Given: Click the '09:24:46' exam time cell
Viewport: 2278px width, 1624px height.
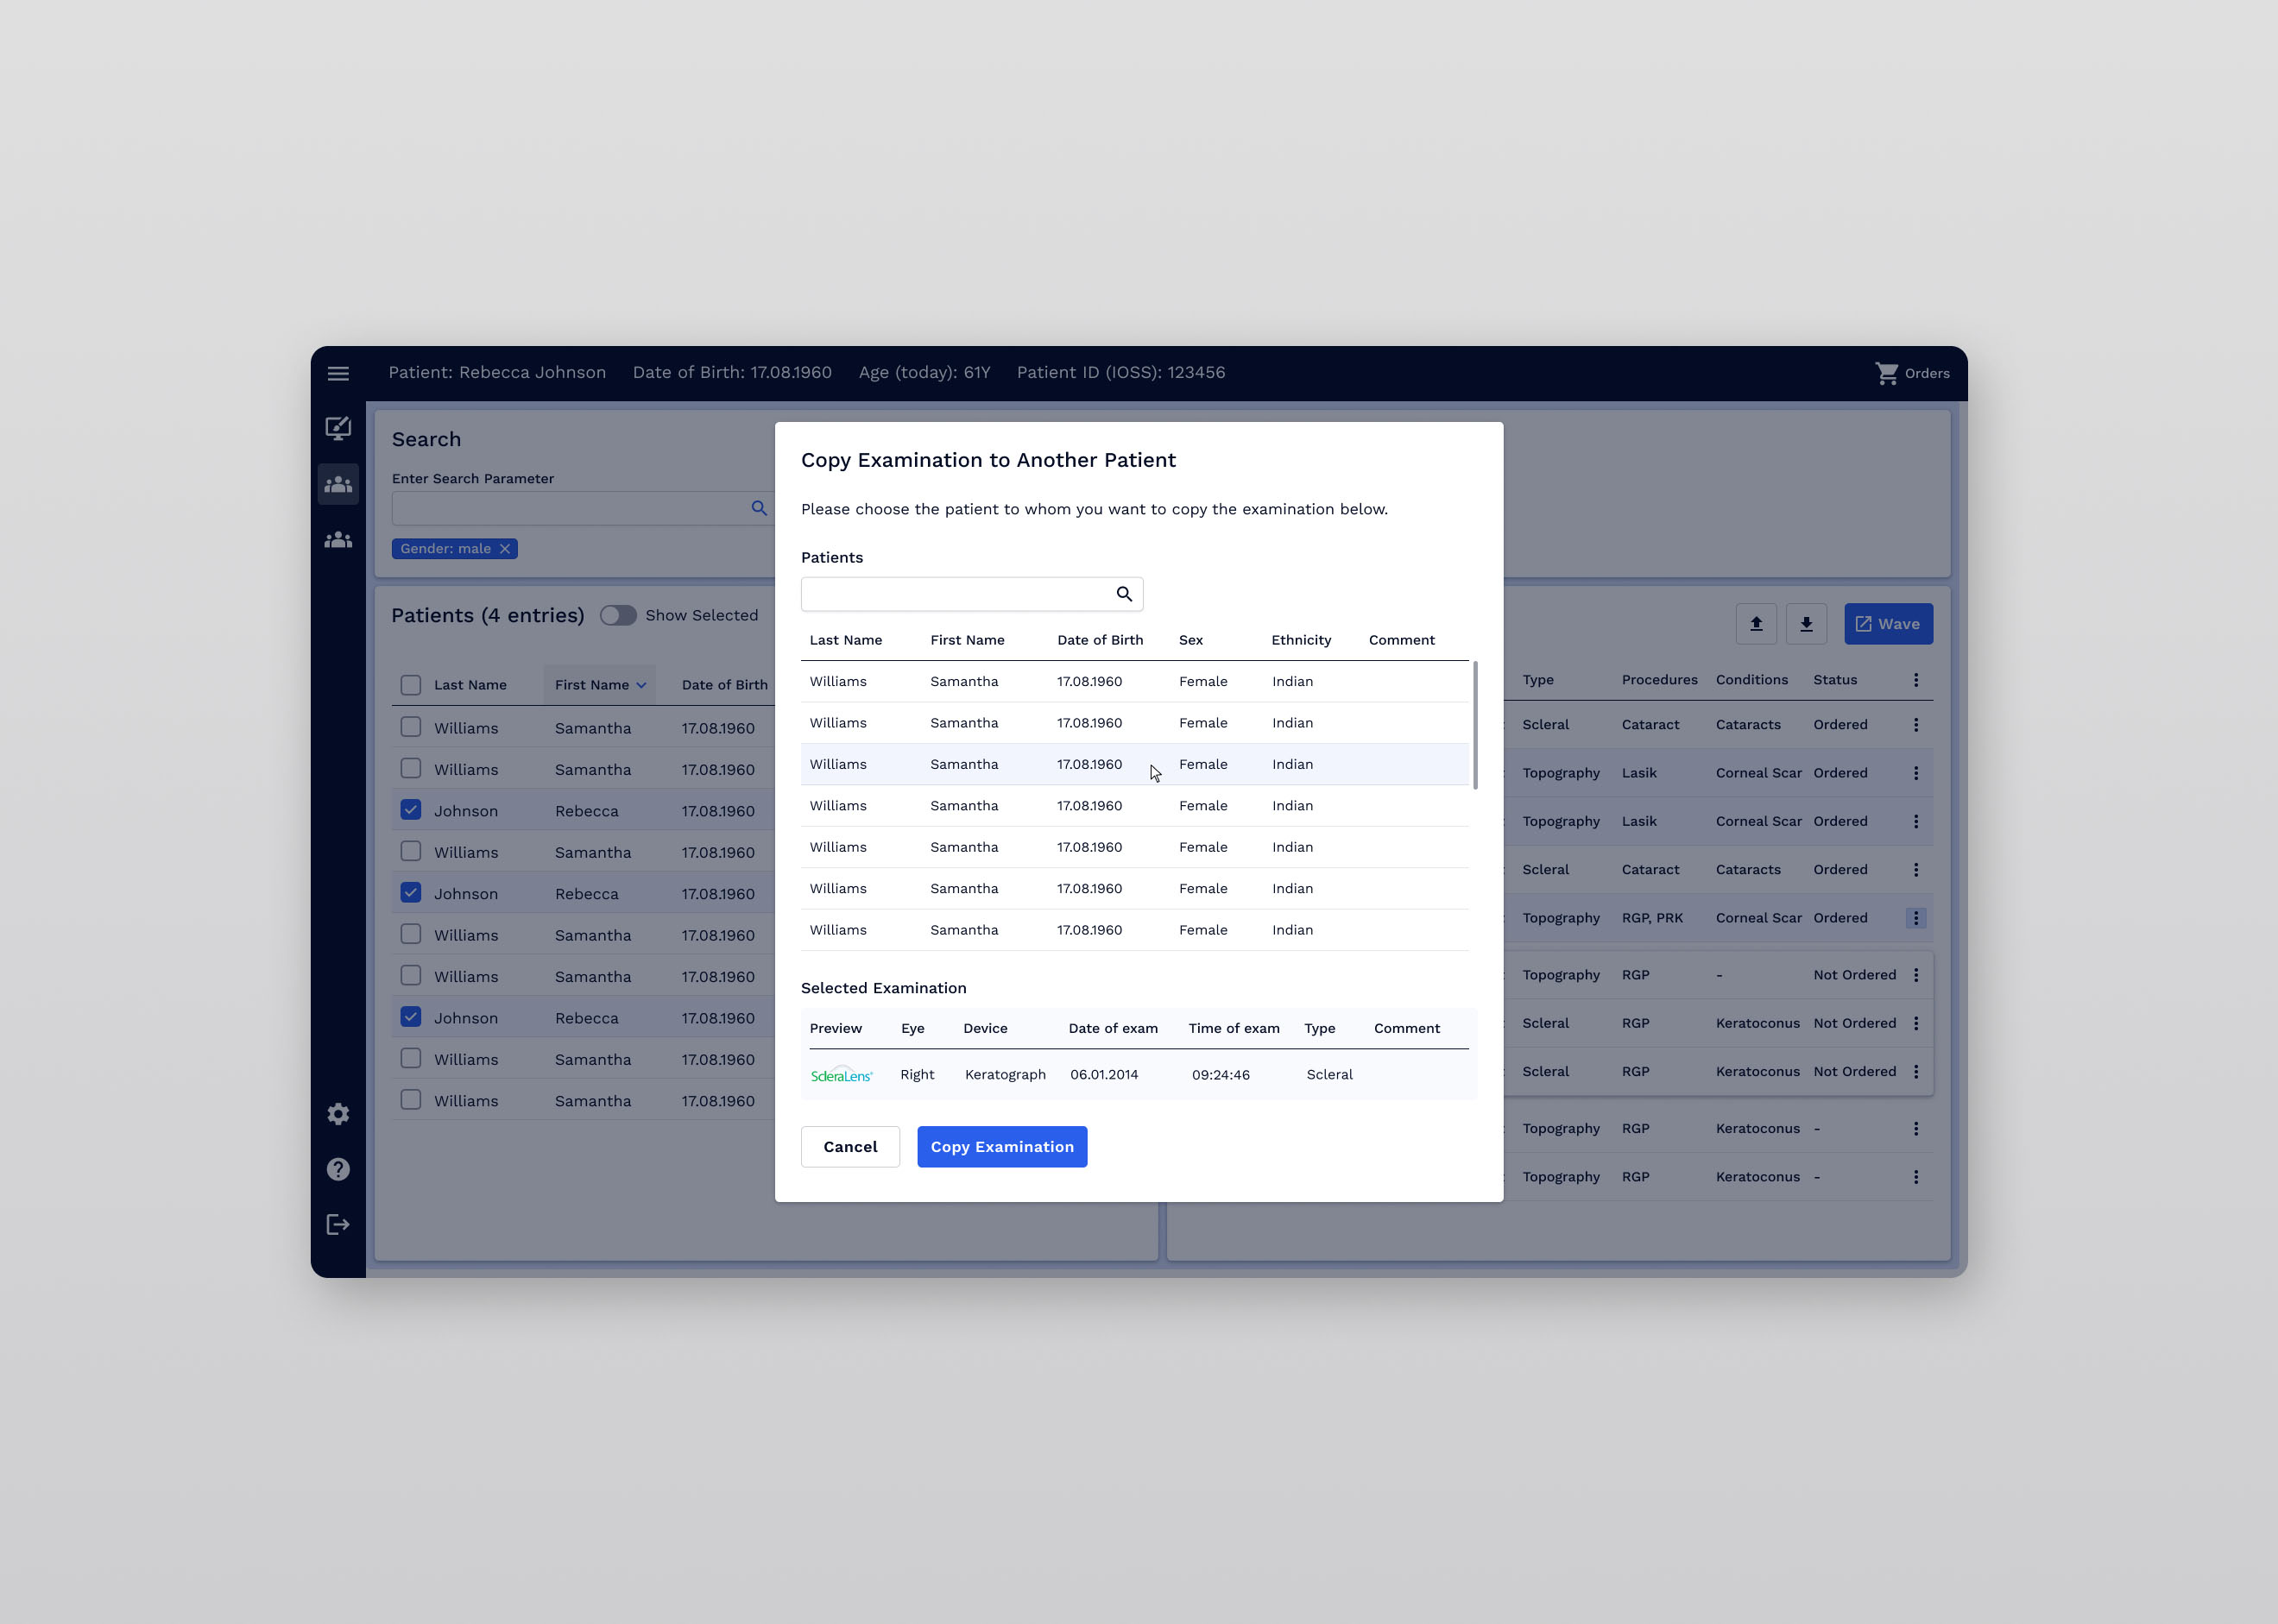Looking at the screenshot, I should click(x=1221, y=1075).
